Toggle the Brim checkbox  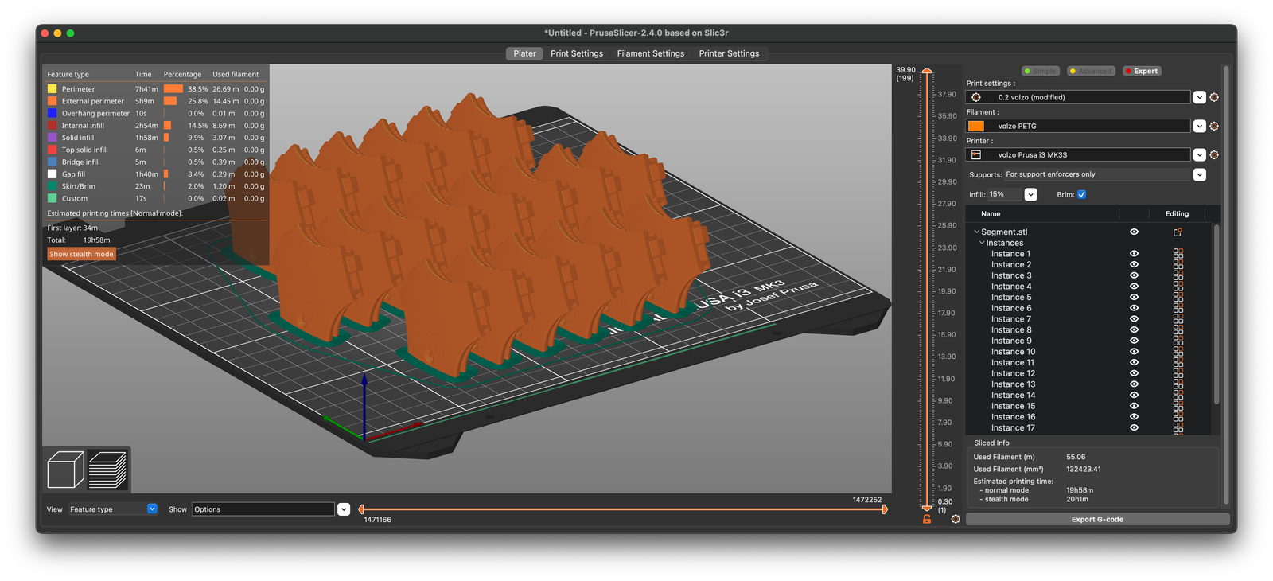1081,194
